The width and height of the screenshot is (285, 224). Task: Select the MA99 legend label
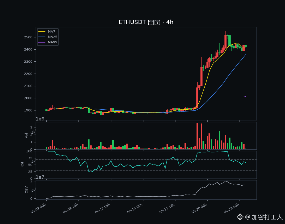click(x=52, y=42)
